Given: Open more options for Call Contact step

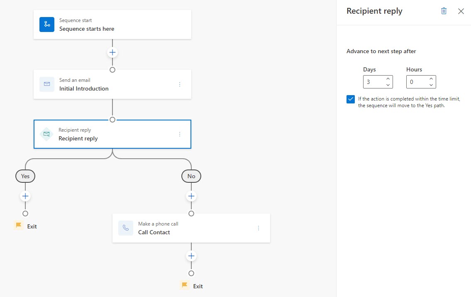Looking at the screenshot, I should click(x=259, y=228).
